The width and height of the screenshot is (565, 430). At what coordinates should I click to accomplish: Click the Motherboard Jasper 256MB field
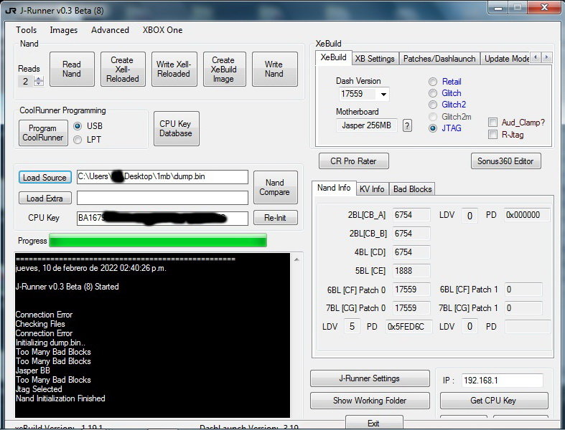(x=367, y=125)
